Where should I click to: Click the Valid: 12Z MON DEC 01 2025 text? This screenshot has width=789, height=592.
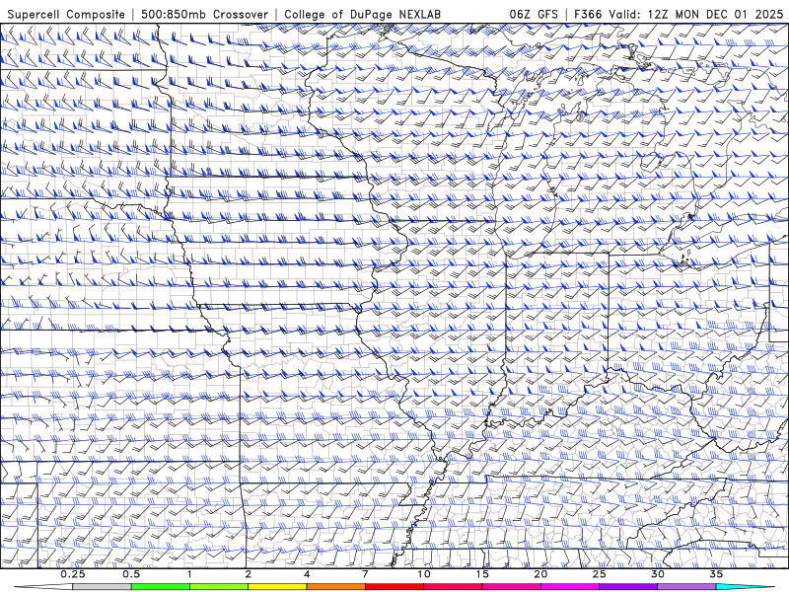pyautogui.click(x=696, y=14)
